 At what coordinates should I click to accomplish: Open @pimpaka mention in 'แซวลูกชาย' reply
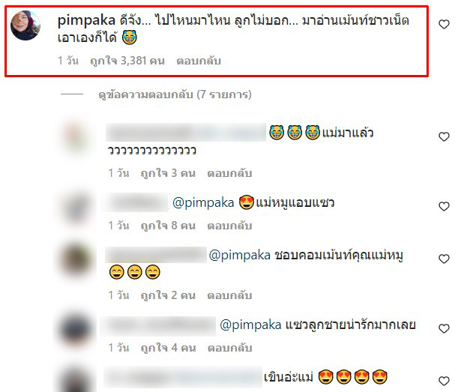[x=250, y=325]
